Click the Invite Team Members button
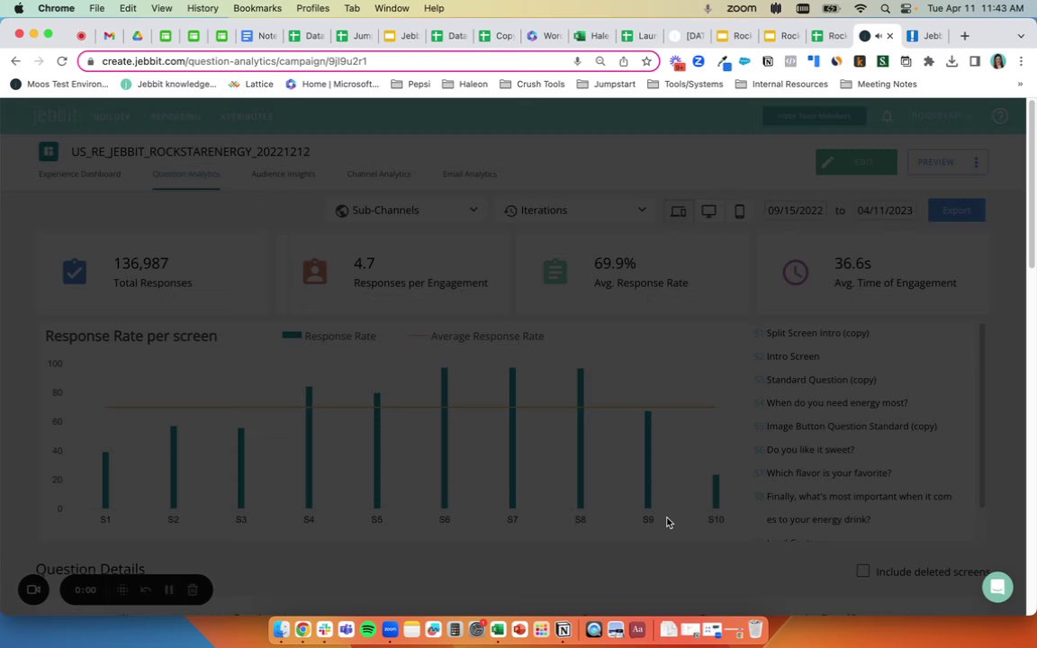 coord(814,116)
